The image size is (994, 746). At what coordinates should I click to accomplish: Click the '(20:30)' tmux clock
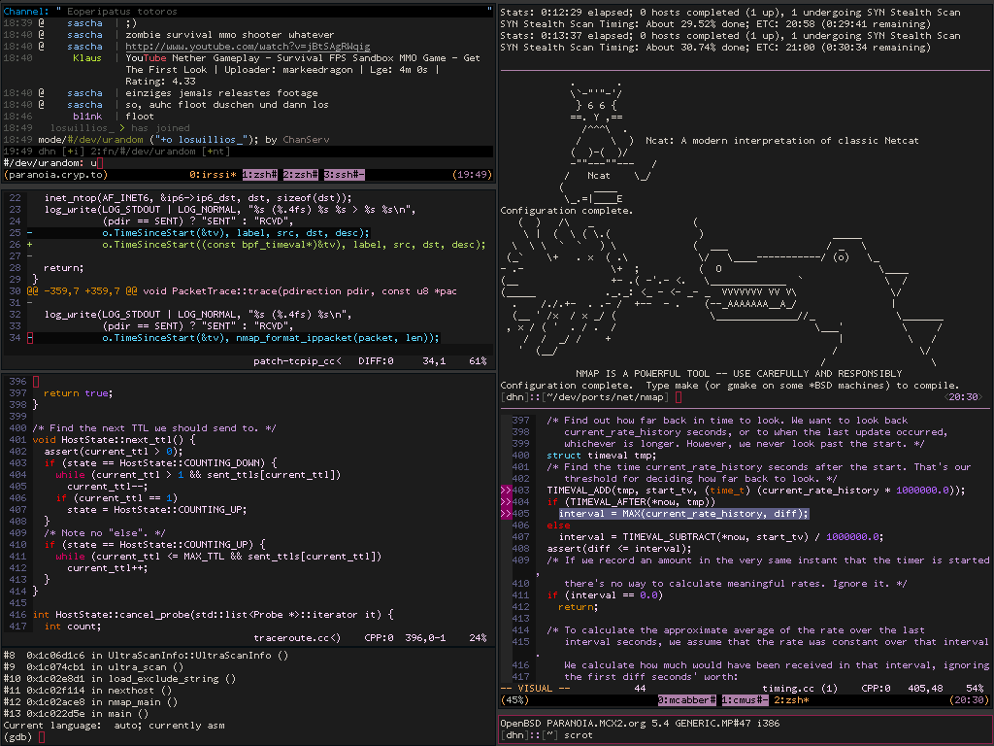pyautogui.click(x=970, y=700)
